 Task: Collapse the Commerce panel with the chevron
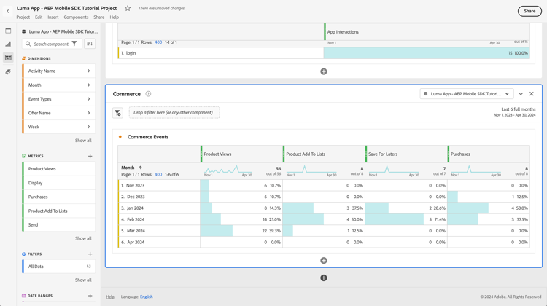tap(521, 94)
